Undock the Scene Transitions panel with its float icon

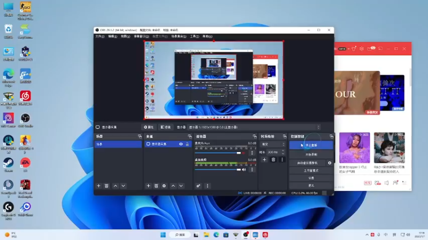point(285,137)
